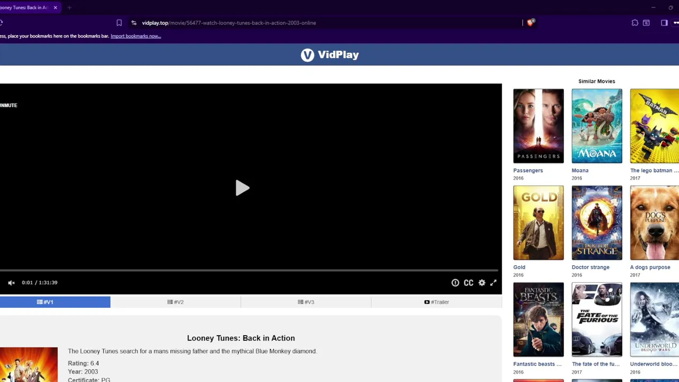Viewport: 679px width, 382px height.
Task: Click the Fate of the fu... title link
Action: pyautogui.click(x=596, y=364)
